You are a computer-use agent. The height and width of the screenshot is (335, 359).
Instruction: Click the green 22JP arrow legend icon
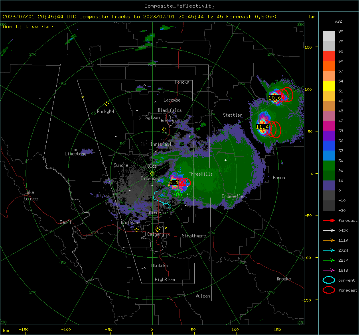(329, 260)
